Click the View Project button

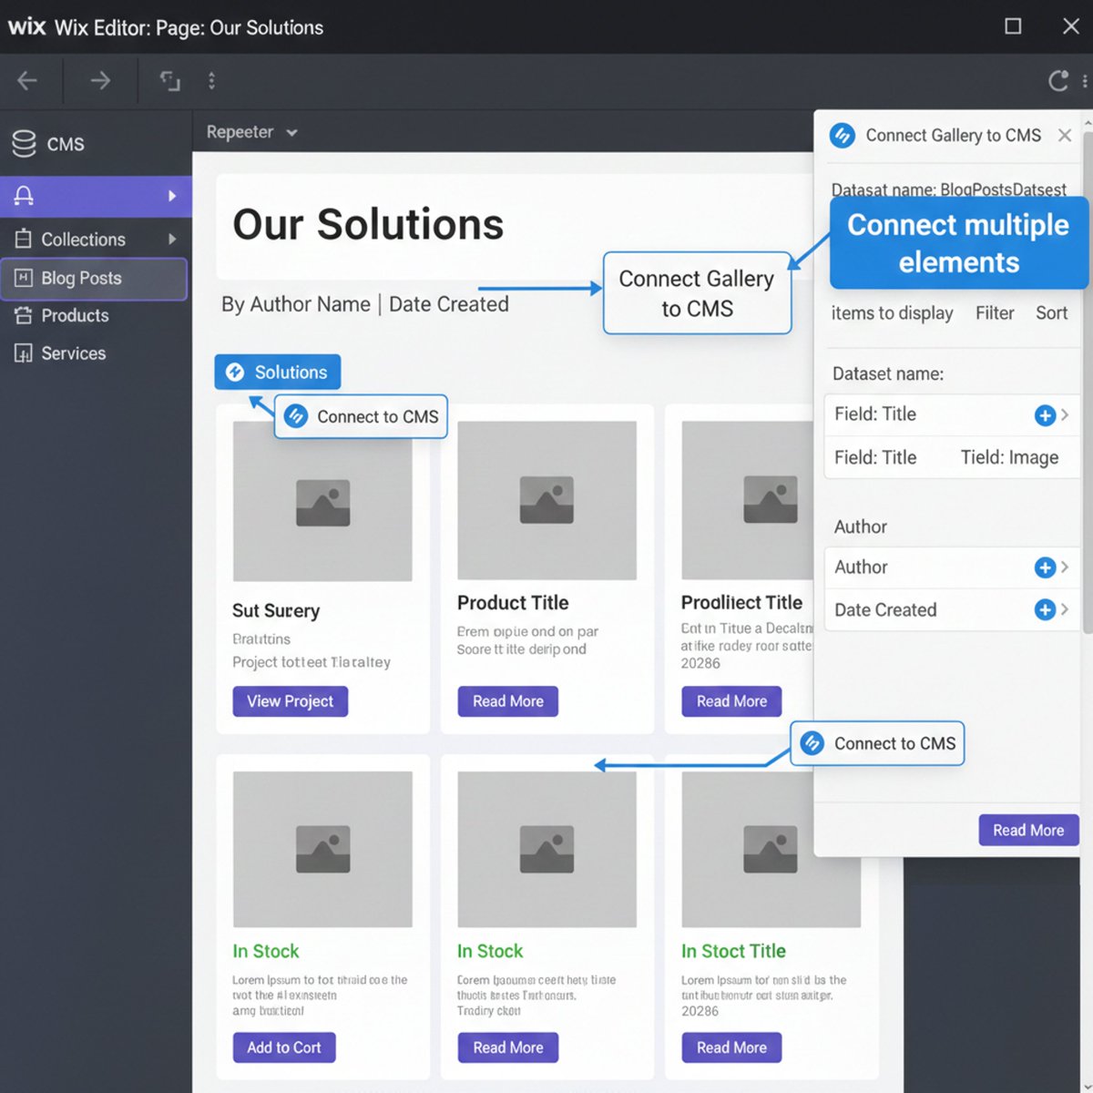pos(290,701)
